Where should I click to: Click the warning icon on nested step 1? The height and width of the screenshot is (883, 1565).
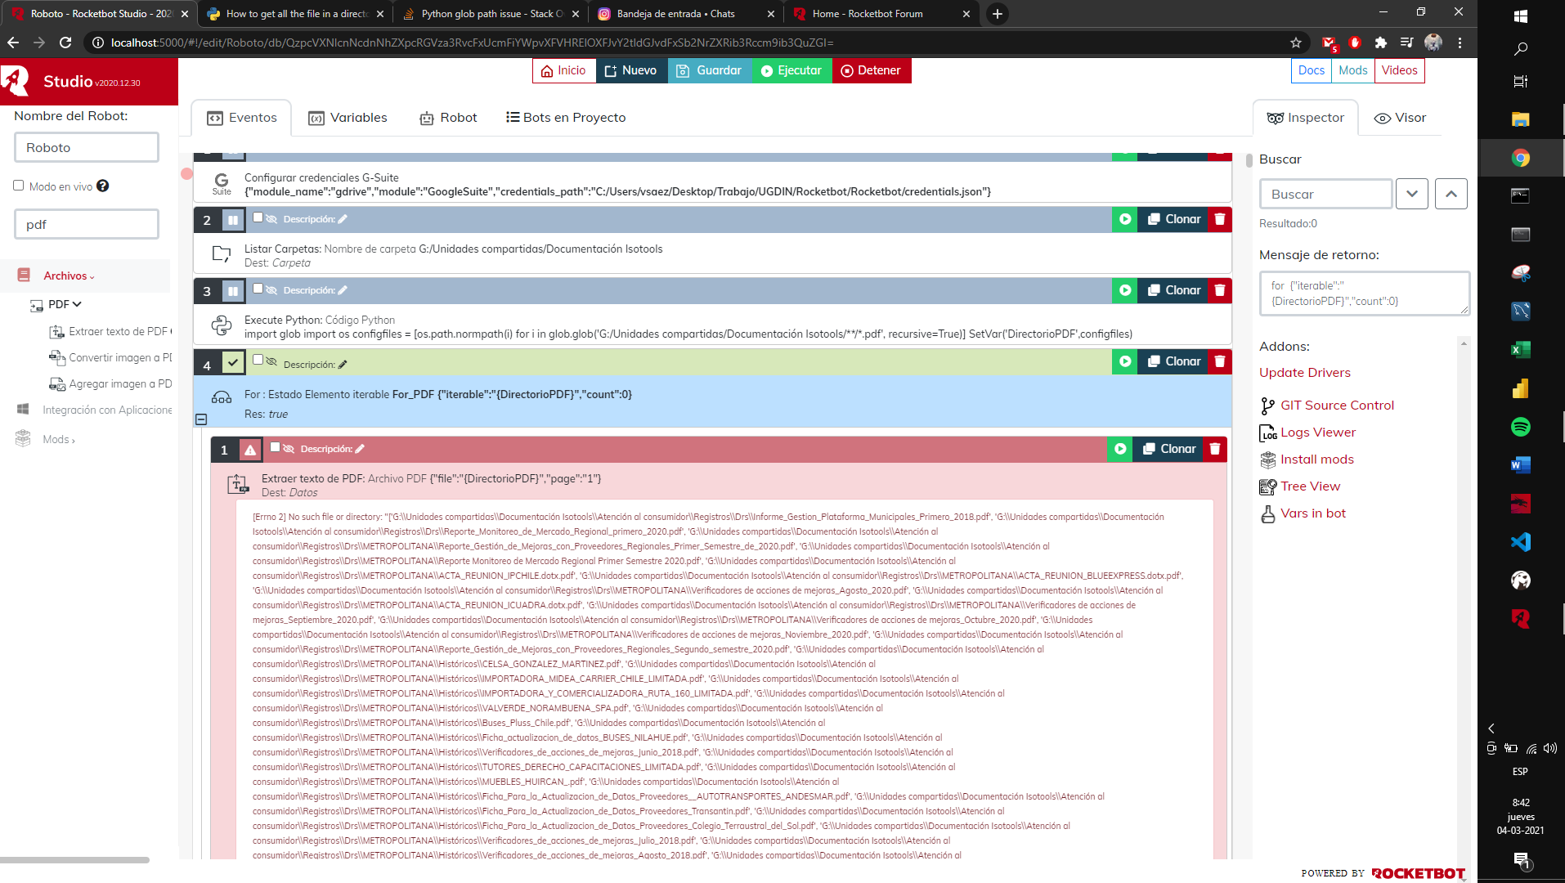click(250, 450)
